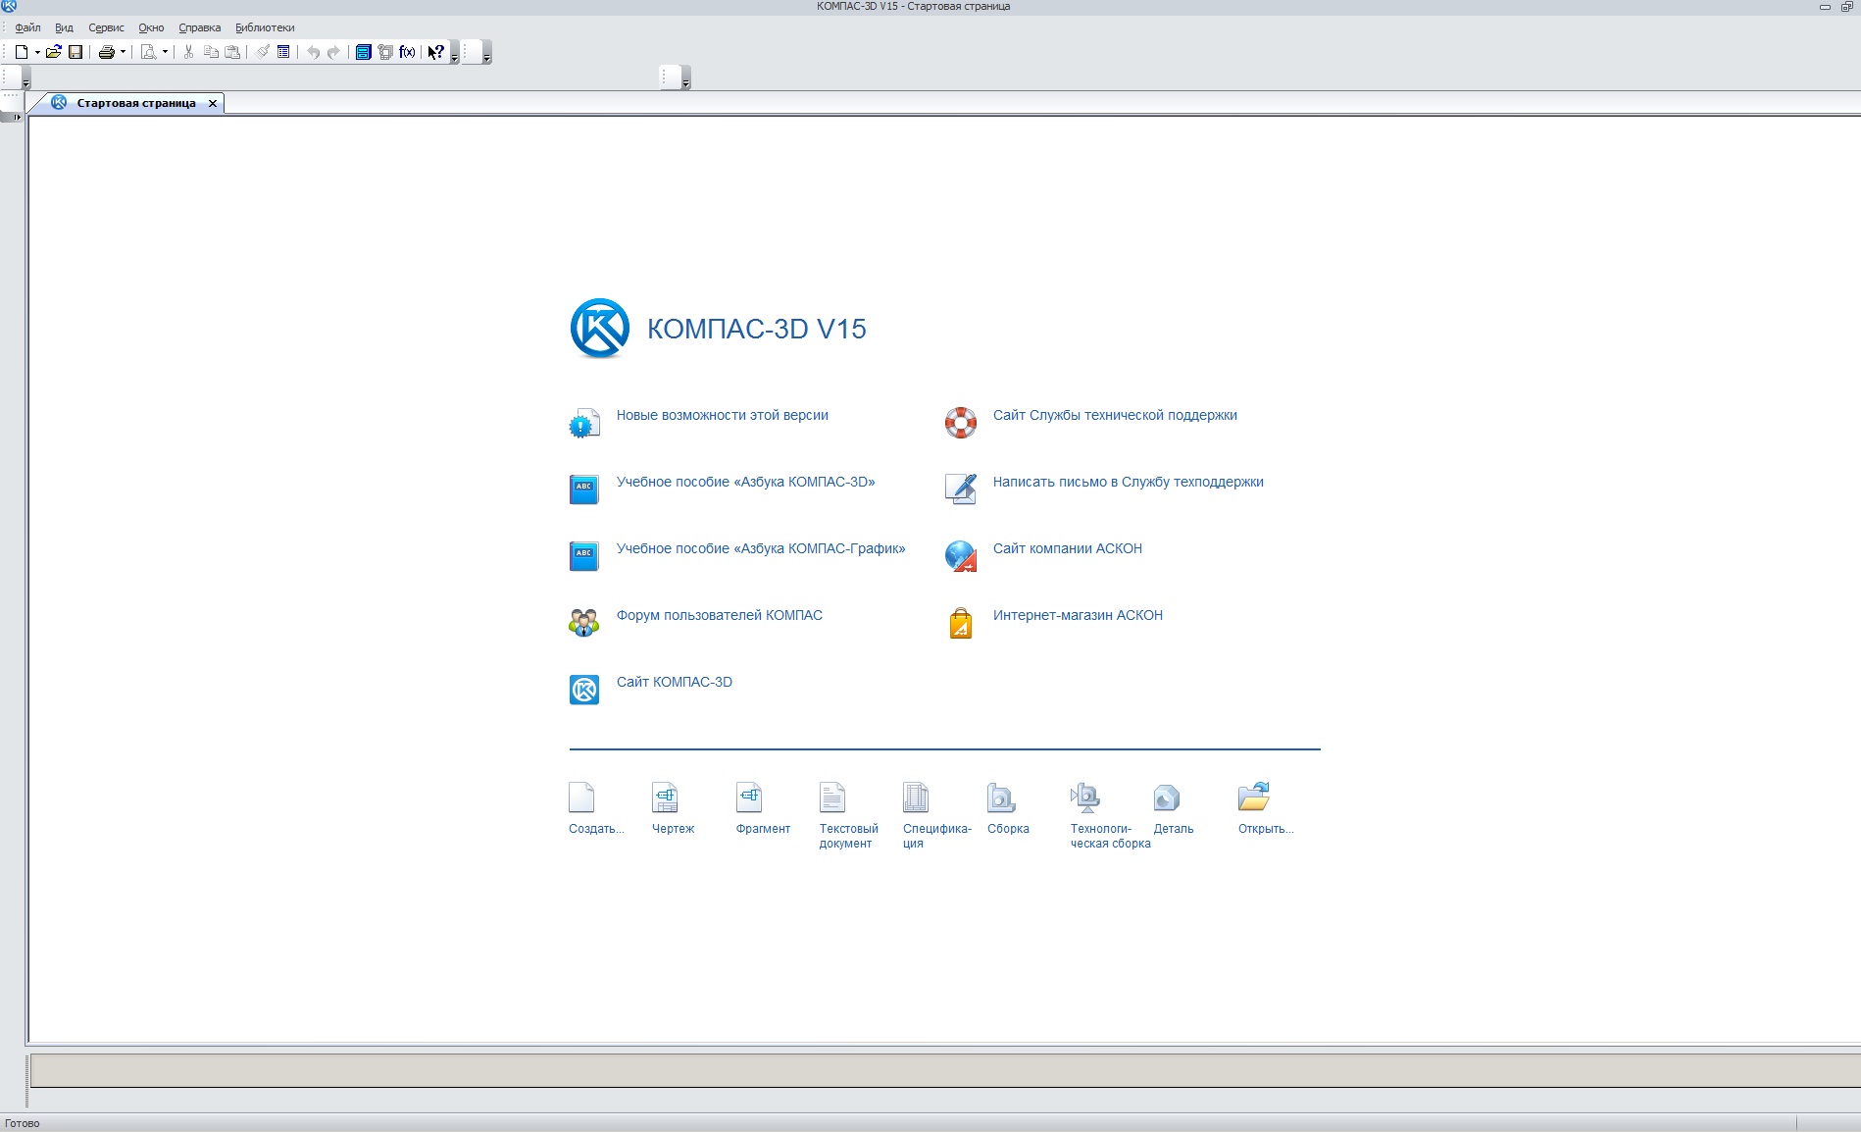The height and width of the screenshot is (1132, 1861).
Task: Click the Open file toolbar icon
Action: [x=54, y=52]
